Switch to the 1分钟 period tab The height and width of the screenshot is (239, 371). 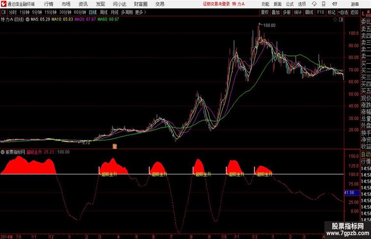click(x=25, y=12)
